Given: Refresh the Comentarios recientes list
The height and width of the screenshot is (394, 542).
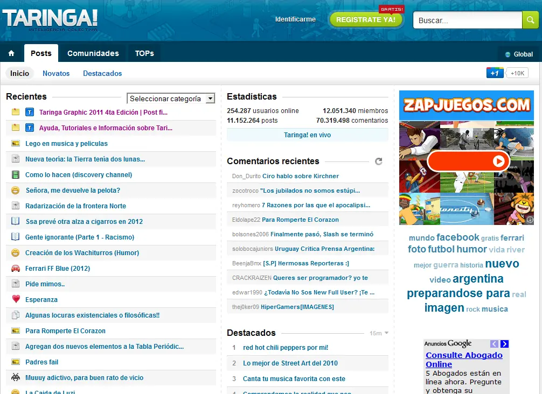Looking at the screenshot, I should (379, 161).
